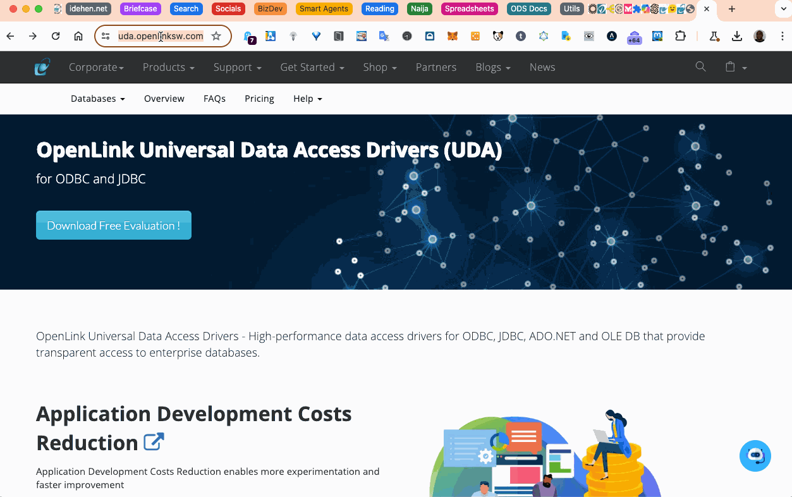Screen dimensions: 792x497
Task: Open a new browser tab
Action: 731,9
